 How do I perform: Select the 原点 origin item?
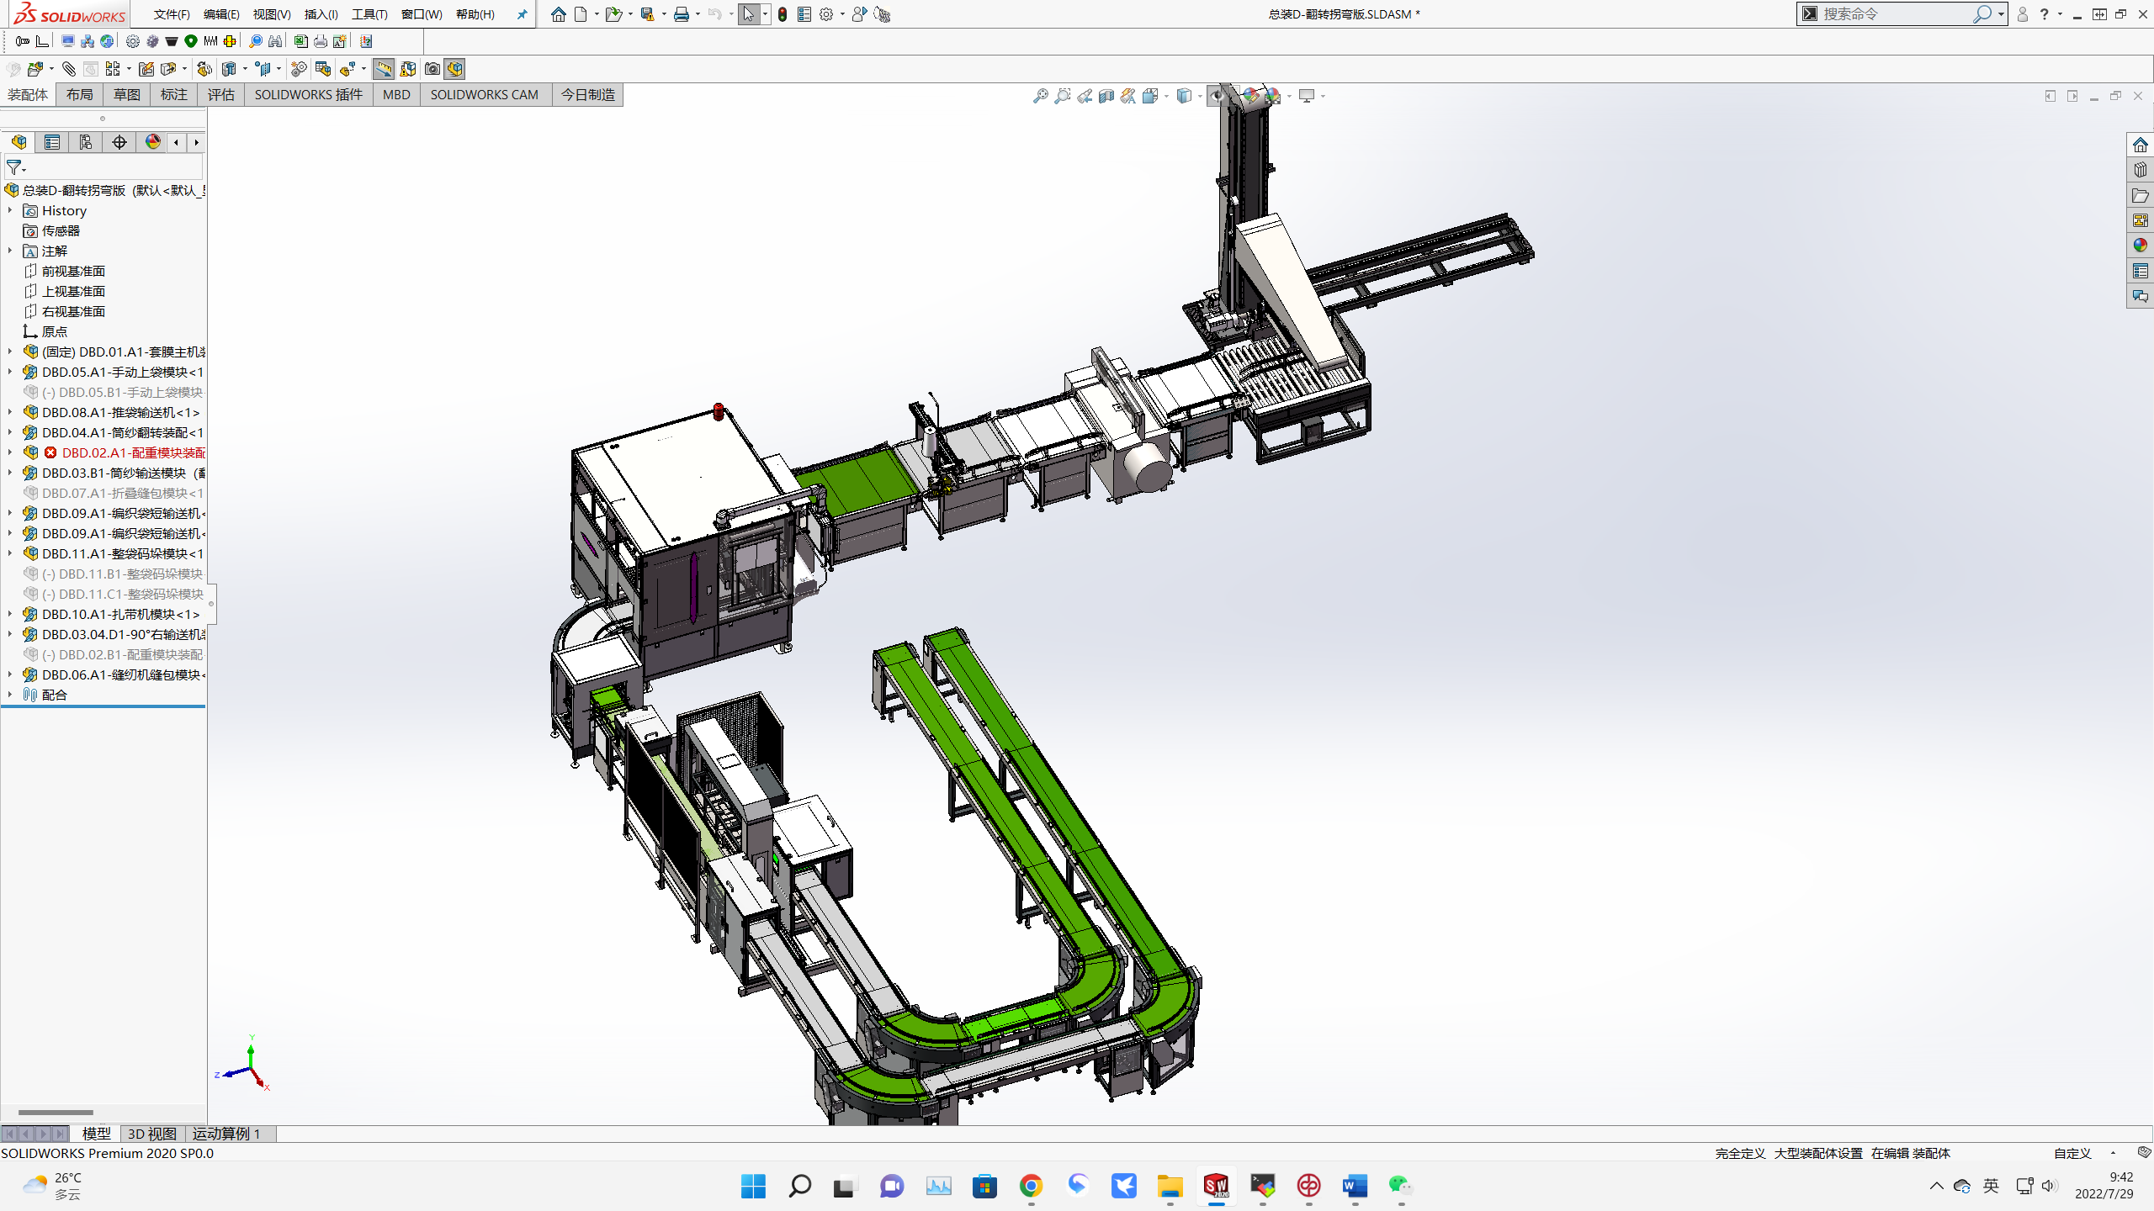pos(55,331)
